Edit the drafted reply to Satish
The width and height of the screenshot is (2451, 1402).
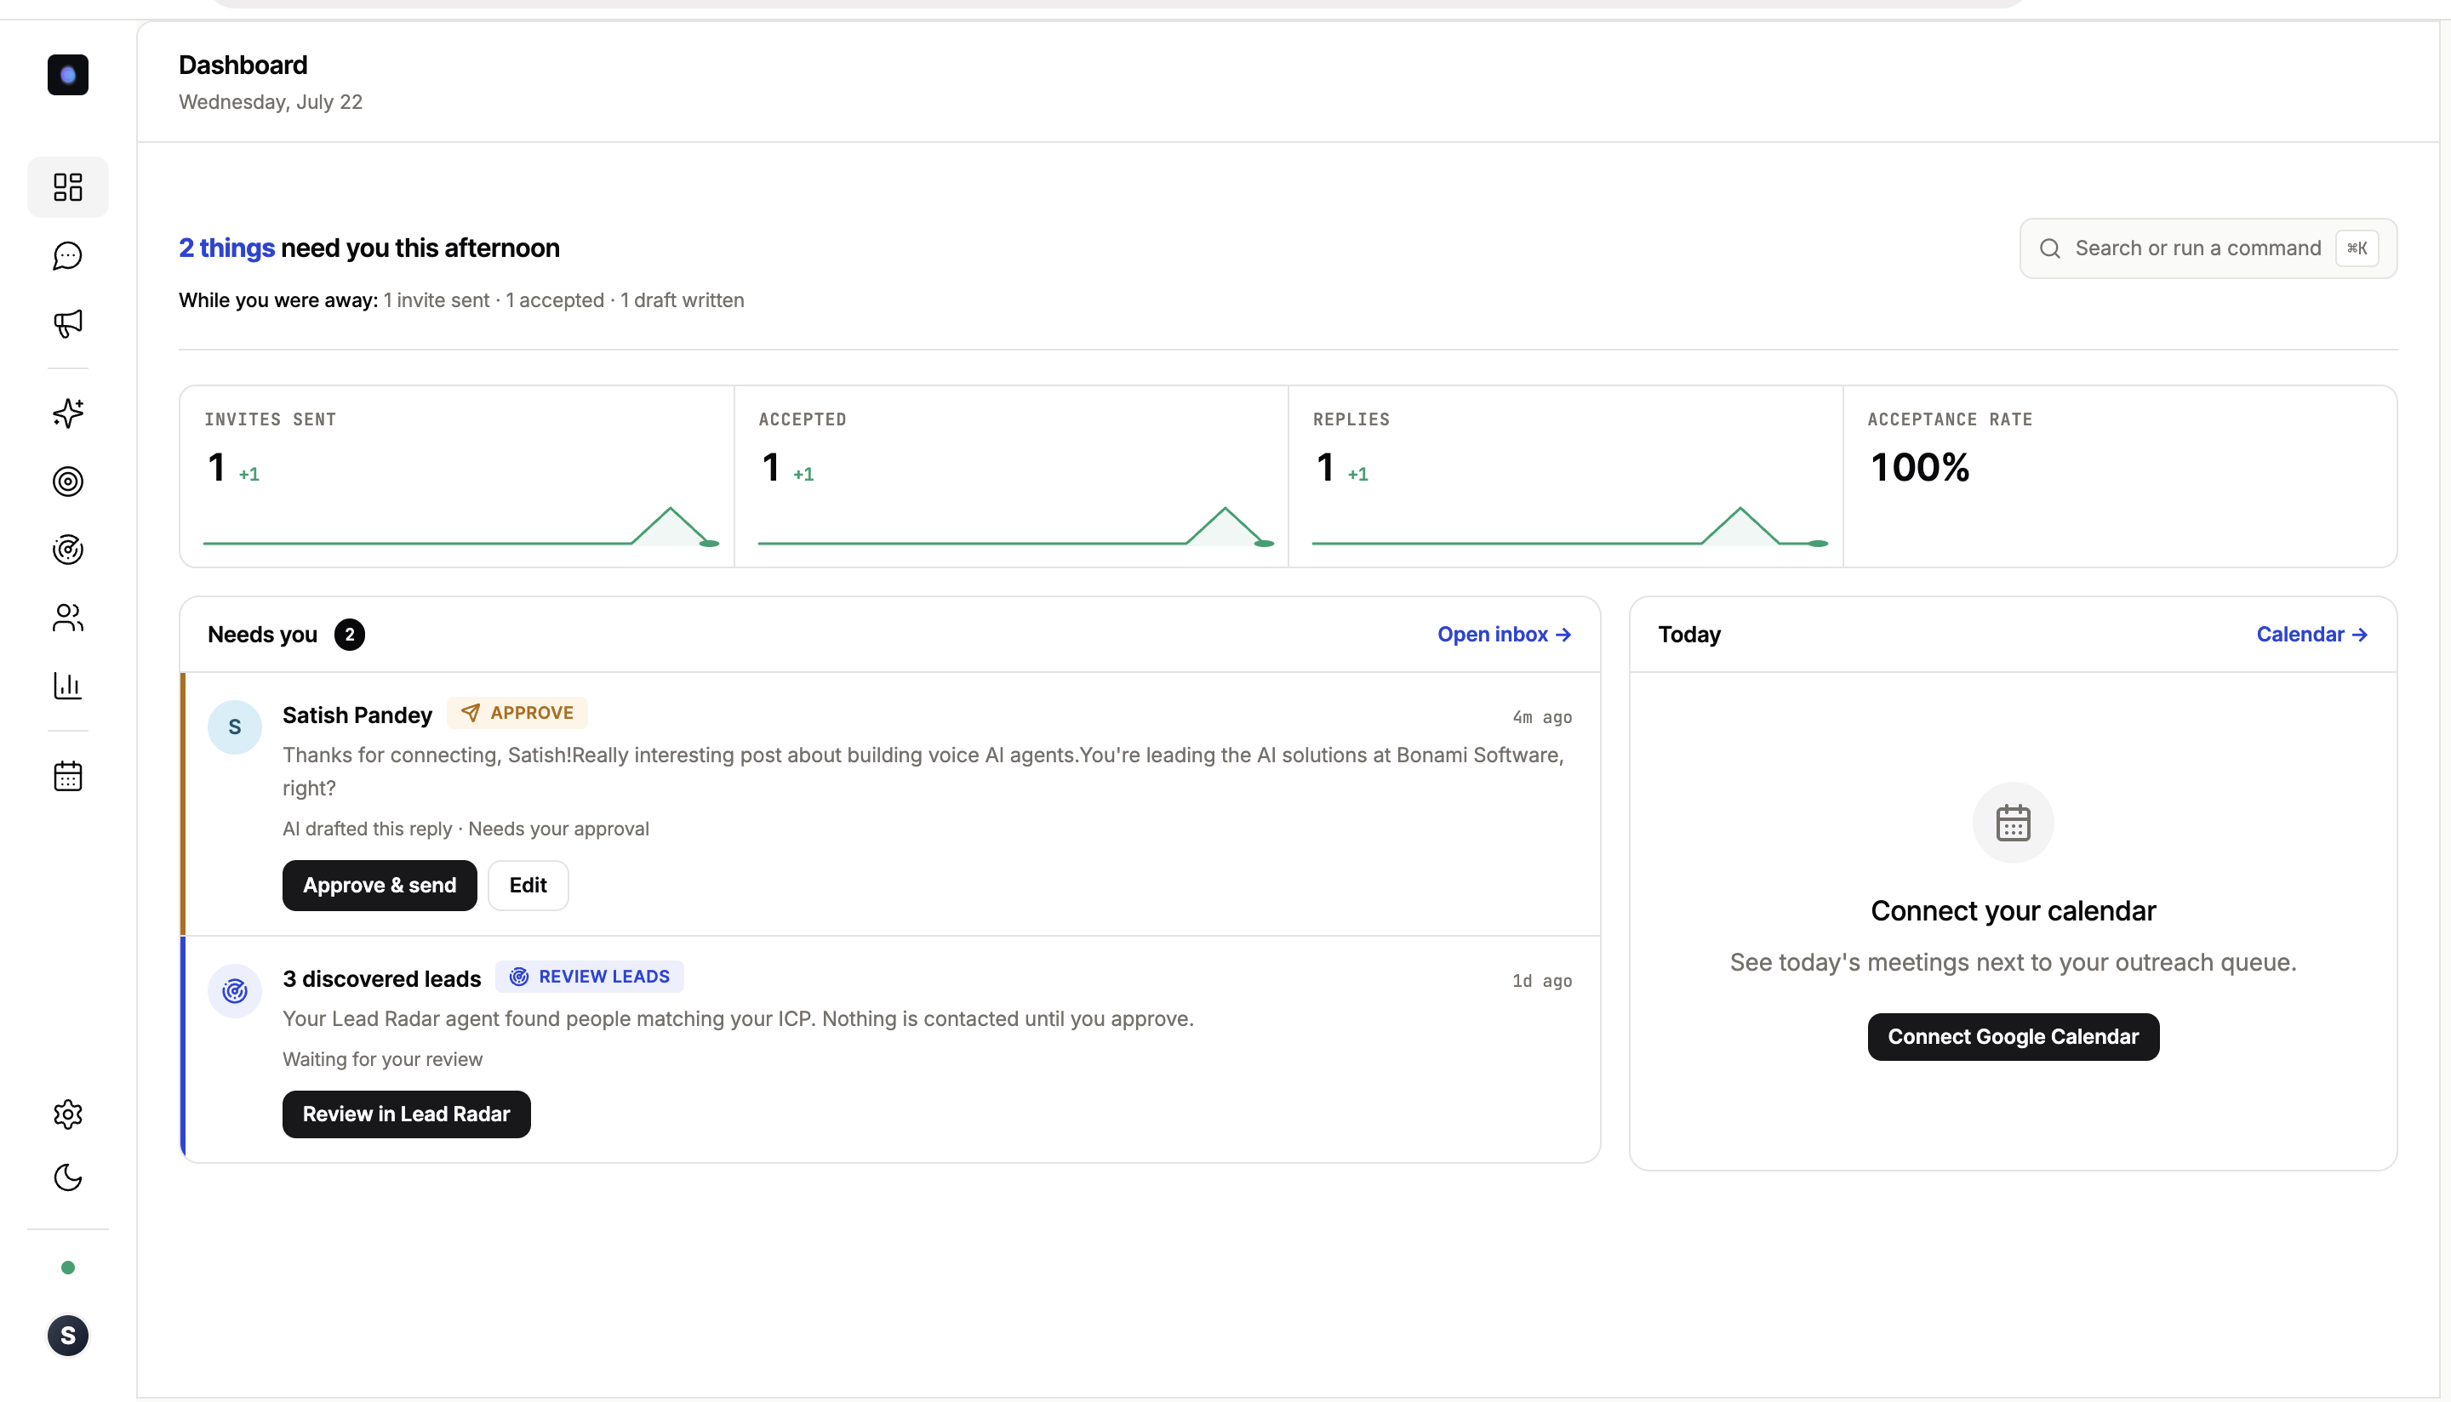(x=528, y=885)
